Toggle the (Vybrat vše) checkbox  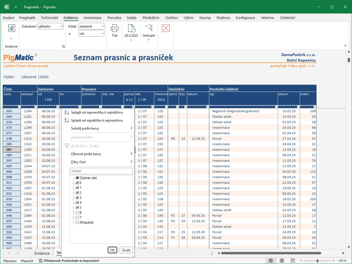(78, 178)
